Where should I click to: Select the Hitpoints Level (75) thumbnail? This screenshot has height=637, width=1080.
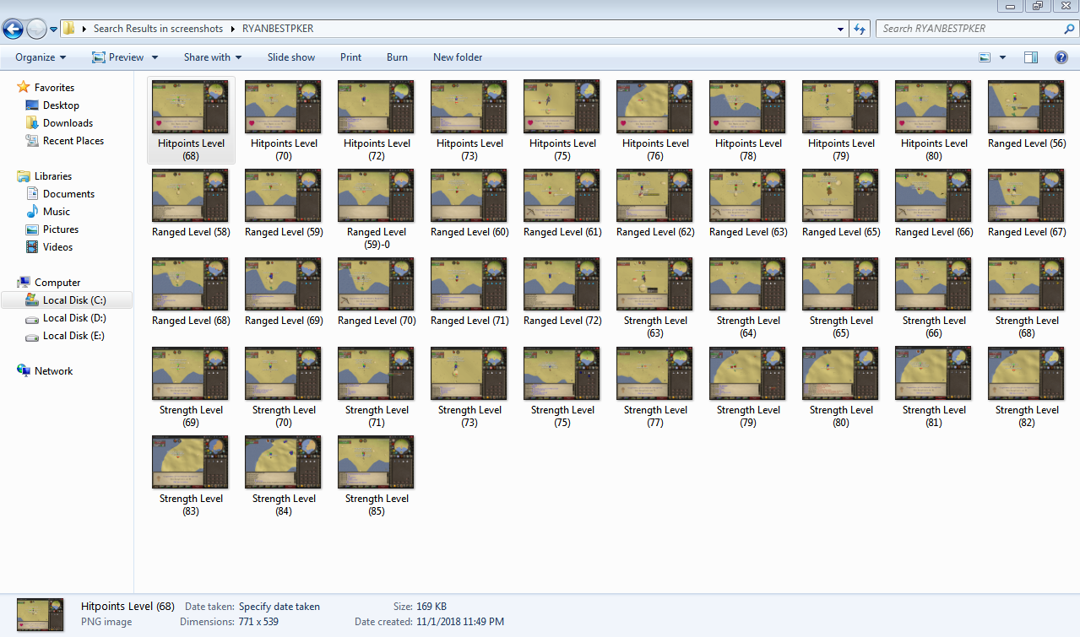coord(562,107)
